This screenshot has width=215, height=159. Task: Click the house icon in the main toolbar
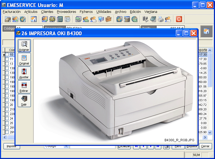[x=34, y=19]
